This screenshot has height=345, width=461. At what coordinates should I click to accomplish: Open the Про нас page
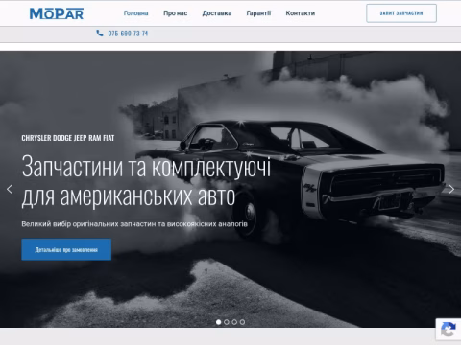(x=175, y=13)
